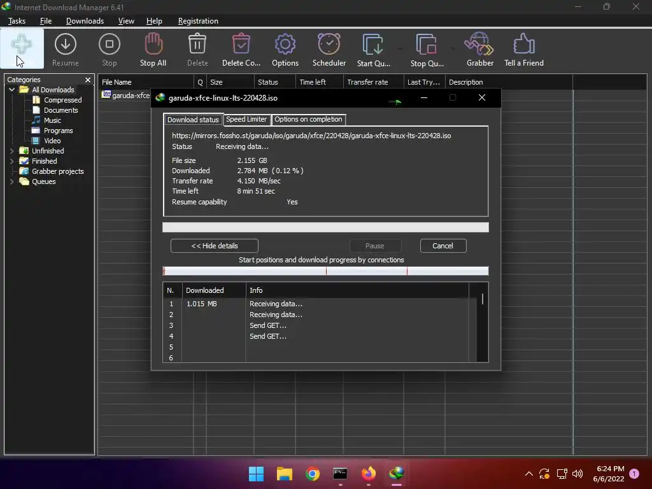Image resolution: width=652 pixels, height=489 pixels.
Task: Open the Registration menu
Action: click(198, 21)
